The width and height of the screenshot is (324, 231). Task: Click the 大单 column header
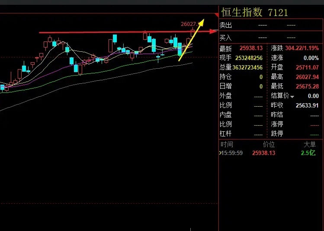310,144
